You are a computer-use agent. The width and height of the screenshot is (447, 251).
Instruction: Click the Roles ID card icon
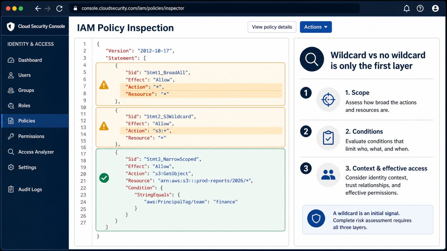tap(11, 106)
